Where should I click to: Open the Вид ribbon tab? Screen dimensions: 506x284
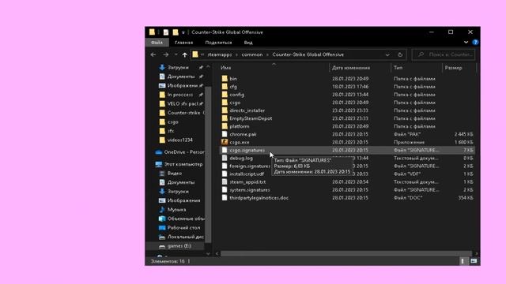point(248,43)
